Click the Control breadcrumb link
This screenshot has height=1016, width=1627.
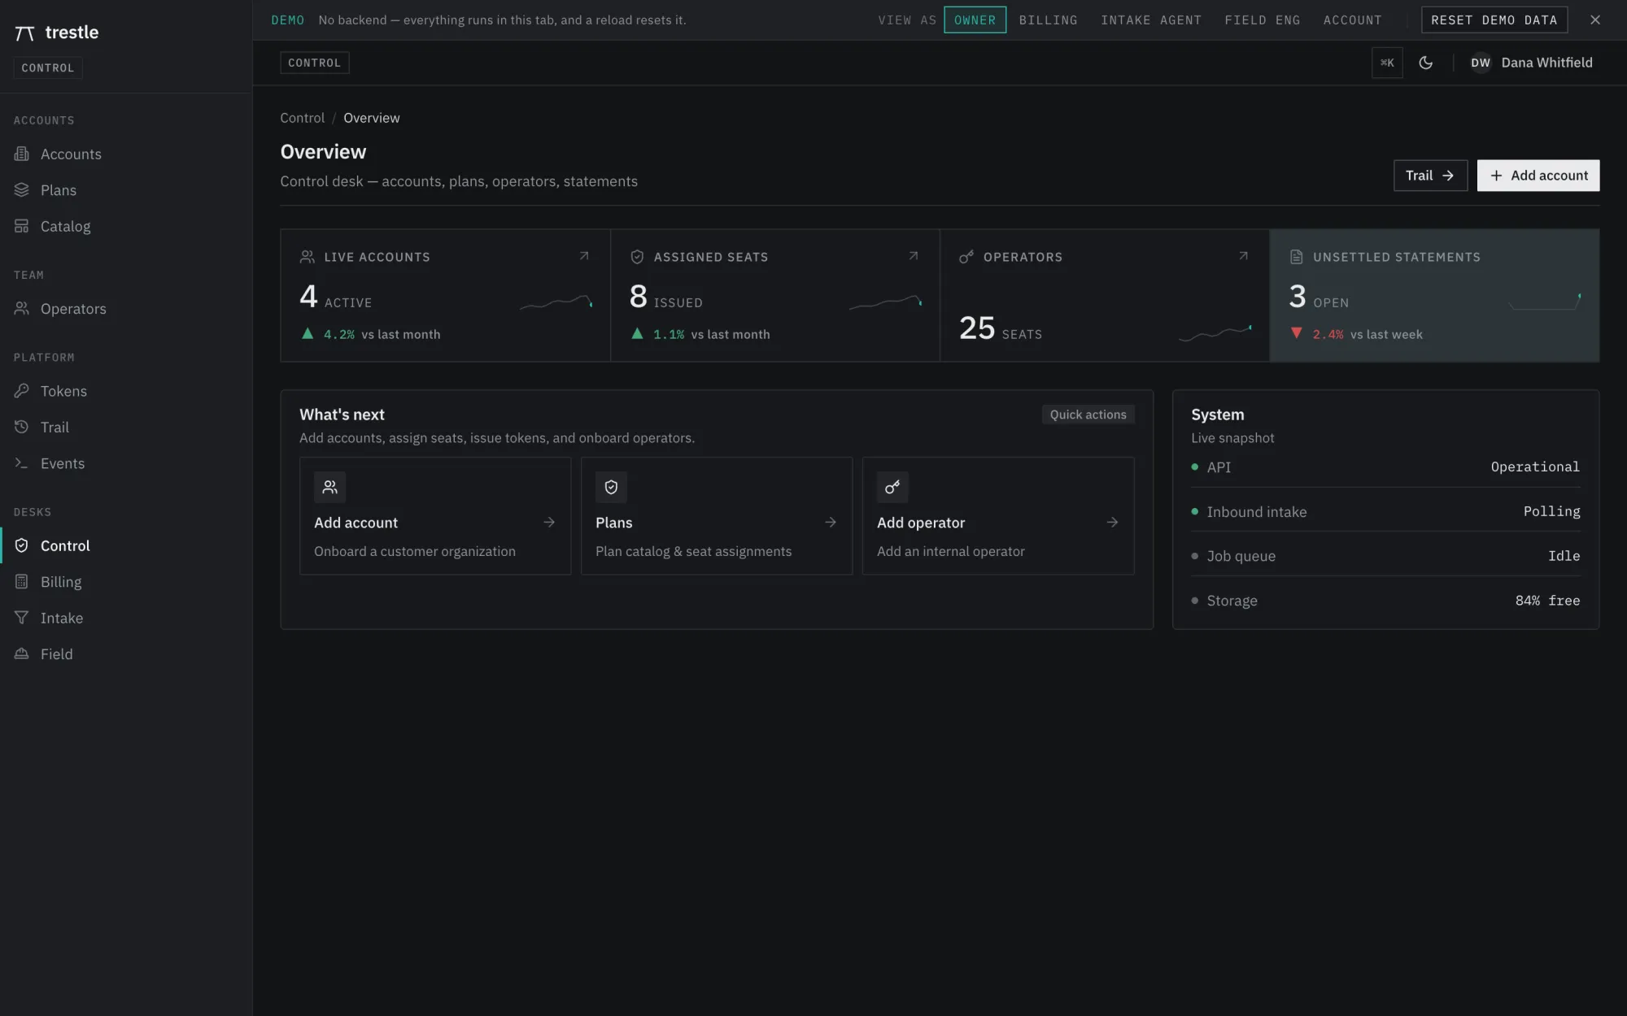pos(302,118)
